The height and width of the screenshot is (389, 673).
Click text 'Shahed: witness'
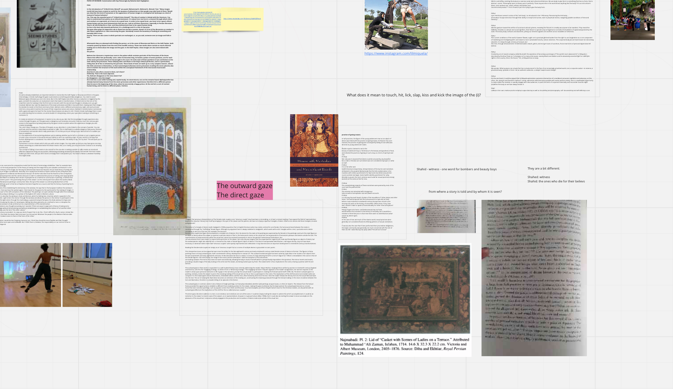click(x=539, y=177)
